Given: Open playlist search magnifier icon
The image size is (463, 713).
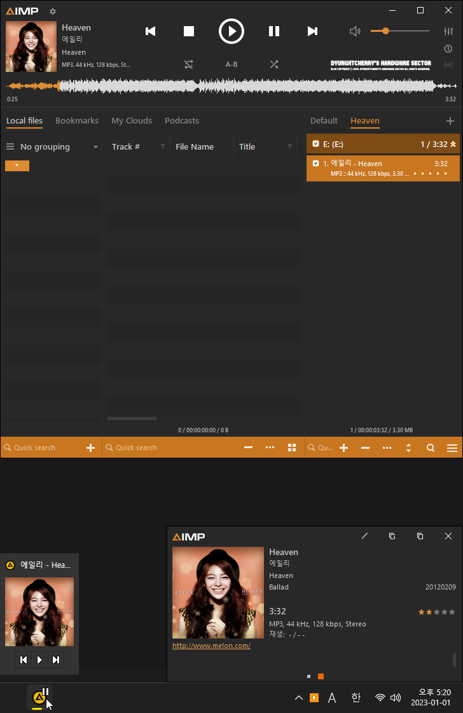Looking at the screenshot, I should click(431, 448).
